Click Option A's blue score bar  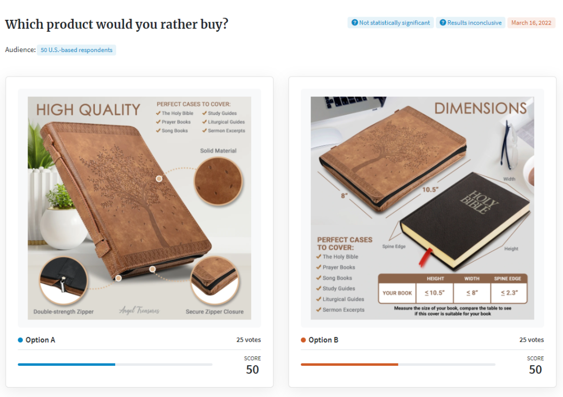pyautogui.click(x=67, y=364)
